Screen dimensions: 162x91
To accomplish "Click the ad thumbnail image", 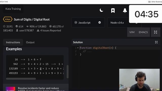I will [x=10, y=89].
